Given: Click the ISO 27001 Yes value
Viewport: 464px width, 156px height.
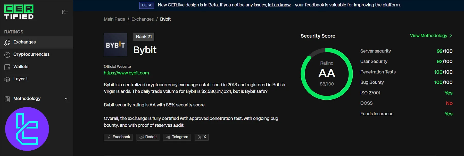Looking at the screenshot, I should [449, 93].
